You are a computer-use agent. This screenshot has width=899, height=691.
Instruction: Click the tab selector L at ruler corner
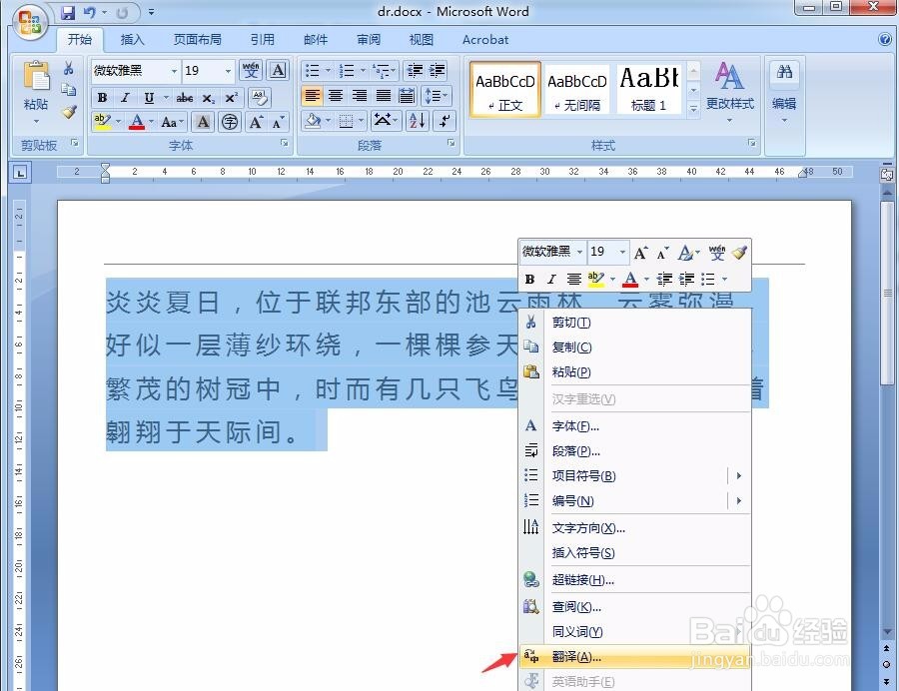[21, 172]
